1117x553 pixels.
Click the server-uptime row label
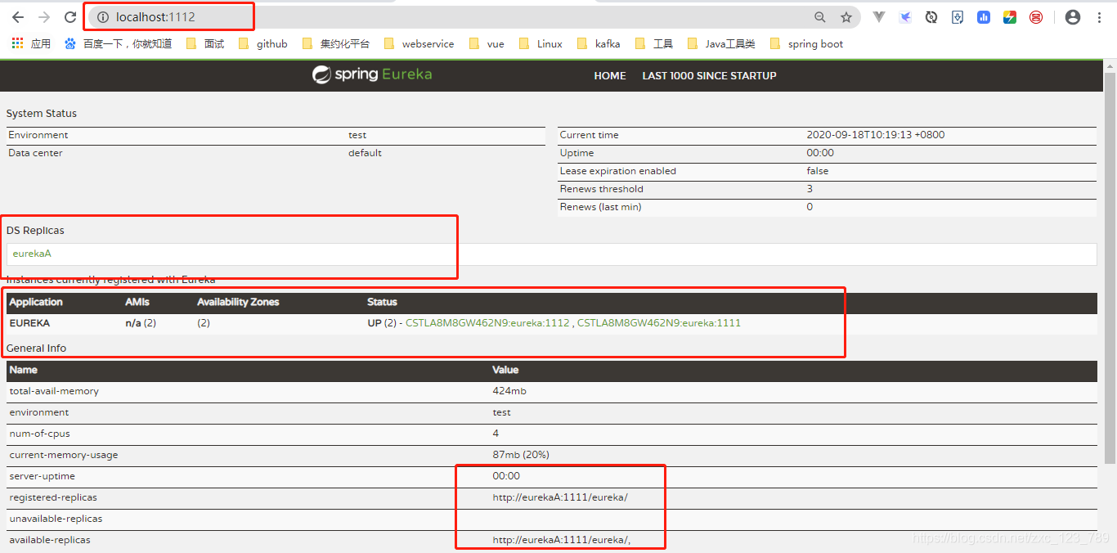click(42, 476)
